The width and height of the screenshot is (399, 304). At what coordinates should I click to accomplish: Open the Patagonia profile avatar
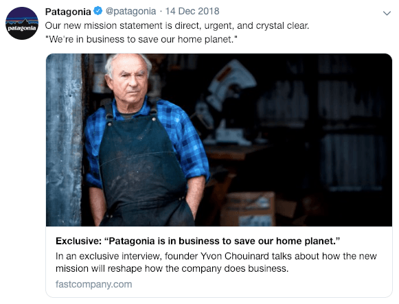tap(22, 23)
